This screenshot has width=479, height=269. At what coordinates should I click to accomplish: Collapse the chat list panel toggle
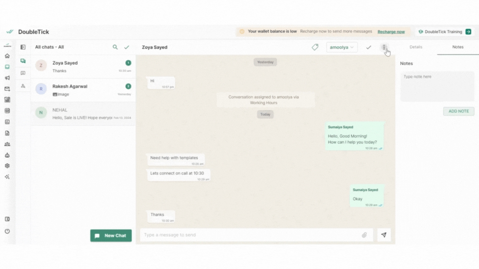coord(23,47)
